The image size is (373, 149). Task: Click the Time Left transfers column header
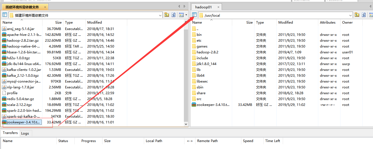coord(272,141)
